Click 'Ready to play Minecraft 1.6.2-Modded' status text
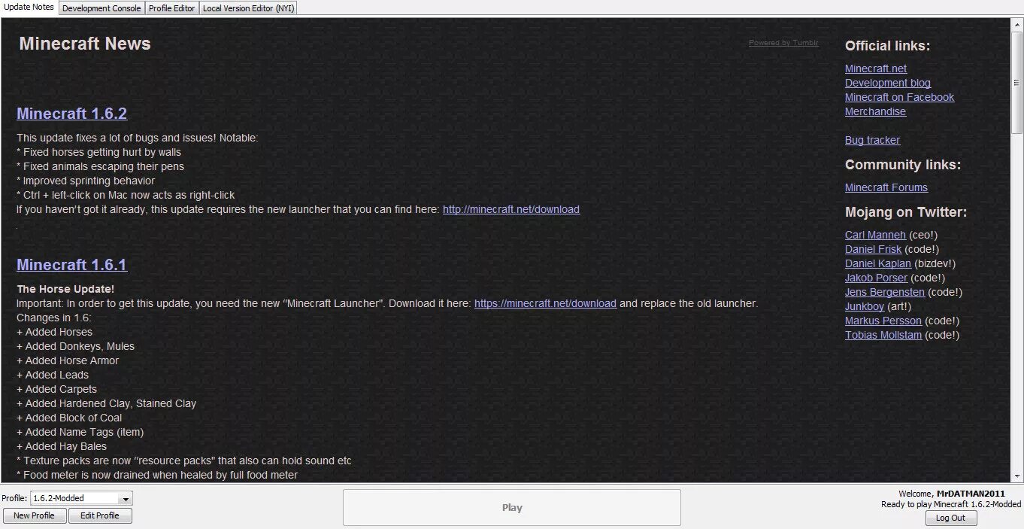 951,504
